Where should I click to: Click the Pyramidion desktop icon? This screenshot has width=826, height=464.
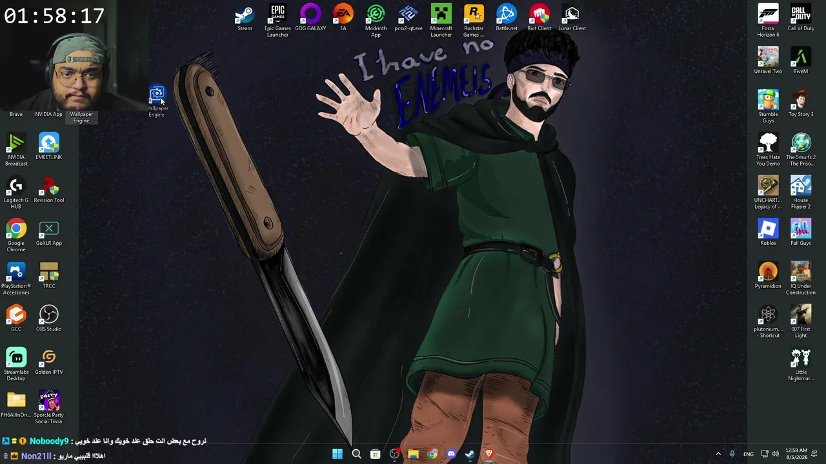pos(768,276)
